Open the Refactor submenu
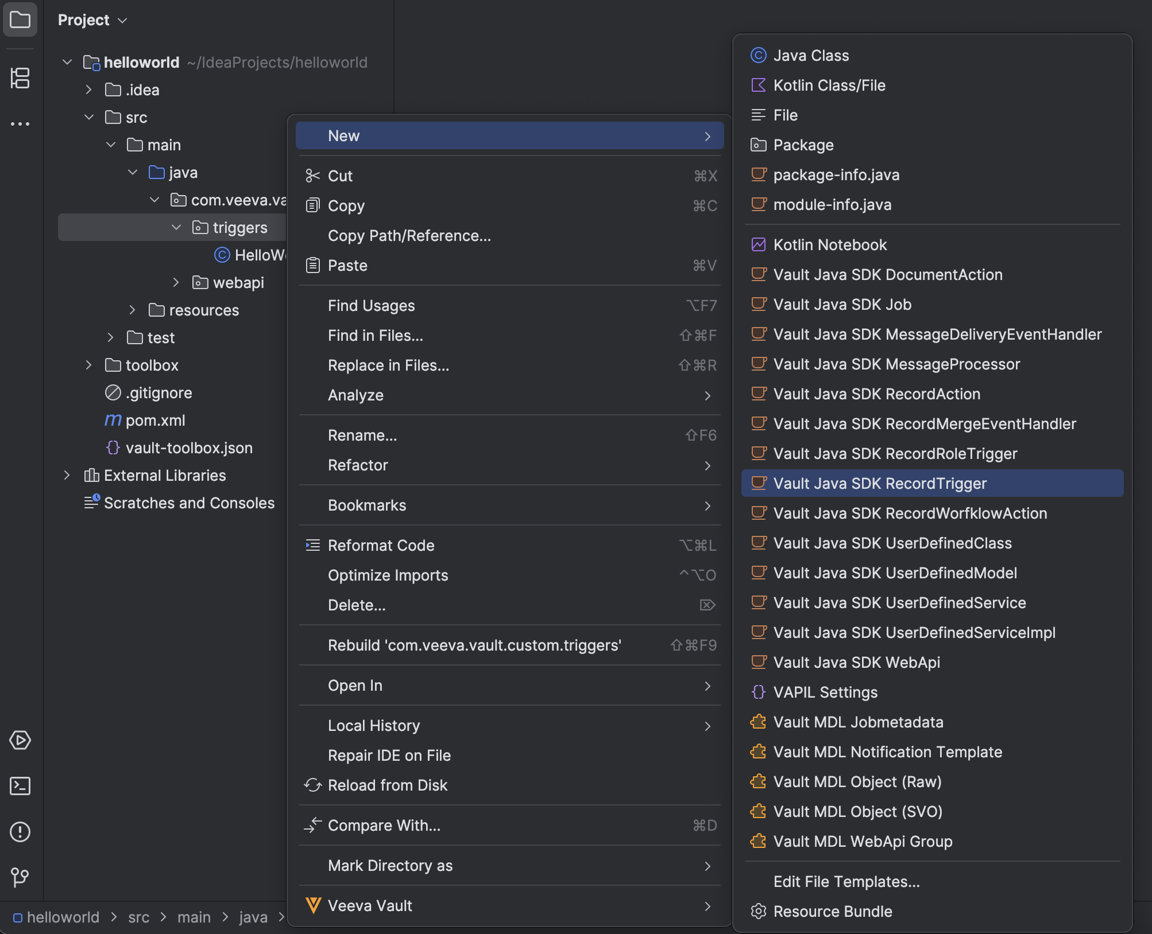The image size is (1152, 934). (509, 465)
